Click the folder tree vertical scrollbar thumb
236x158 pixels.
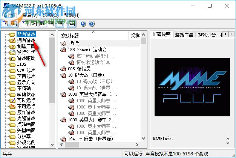[52, 70]
